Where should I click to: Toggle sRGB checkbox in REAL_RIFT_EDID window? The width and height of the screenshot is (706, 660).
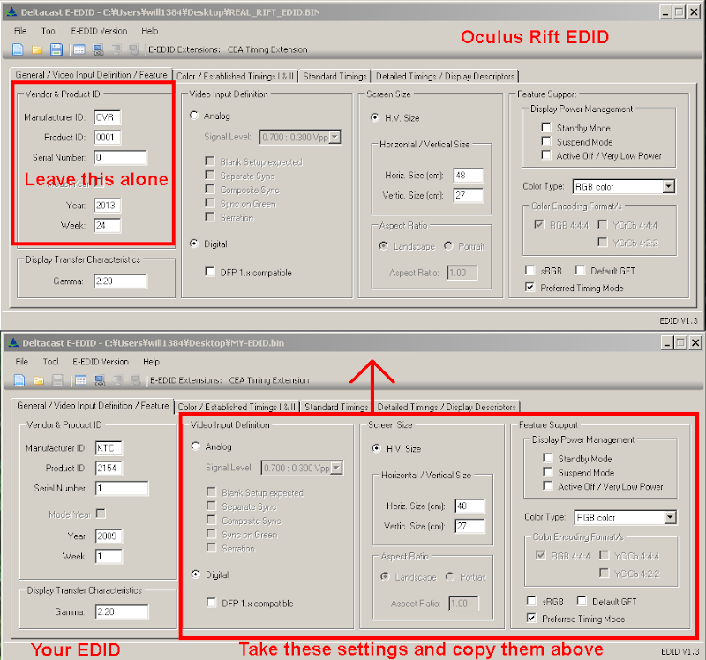tap(530, 270)
